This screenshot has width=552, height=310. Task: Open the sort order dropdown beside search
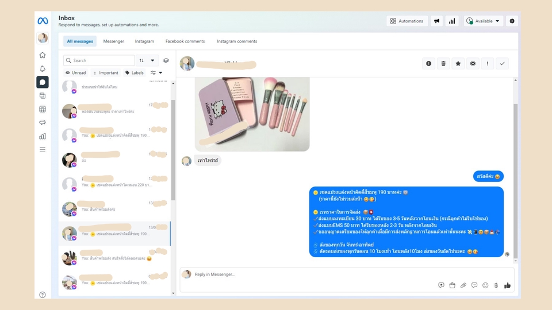click(147, 60)
